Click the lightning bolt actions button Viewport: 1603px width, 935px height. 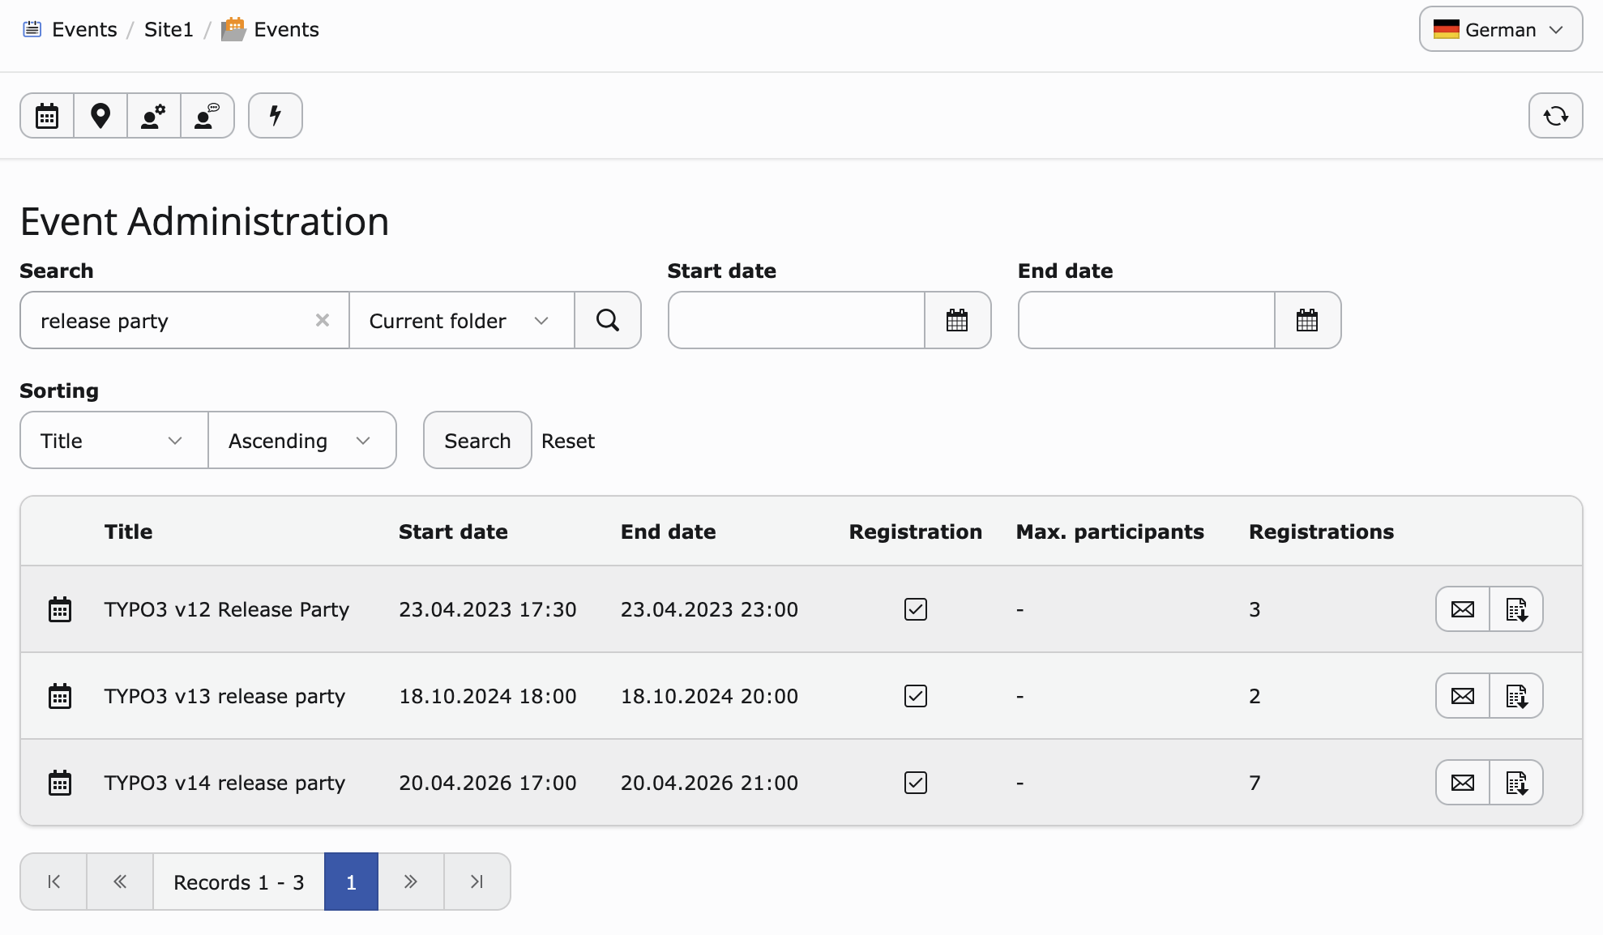coord(276,116)
